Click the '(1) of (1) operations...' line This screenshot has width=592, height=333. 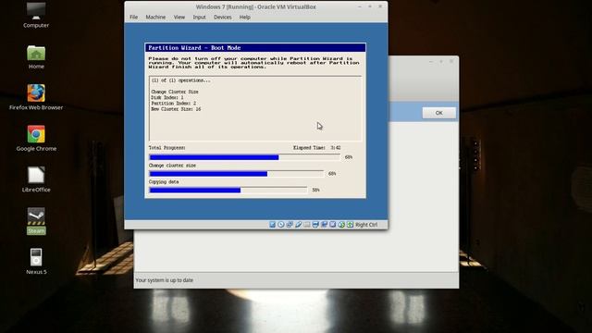(181, 80)
